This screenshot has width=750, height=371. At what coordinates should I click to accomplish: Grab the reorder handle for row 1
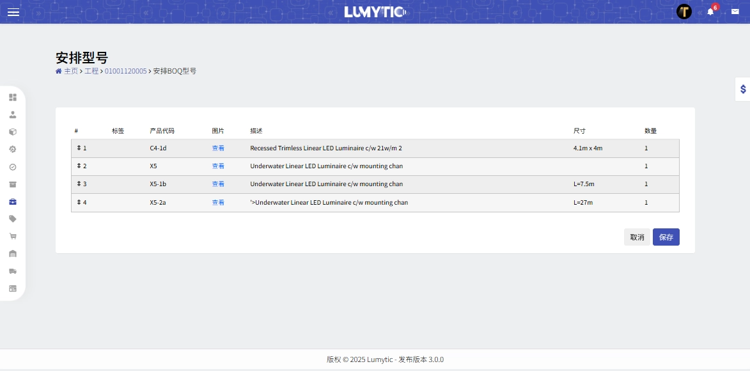click(x=79, y=148)
